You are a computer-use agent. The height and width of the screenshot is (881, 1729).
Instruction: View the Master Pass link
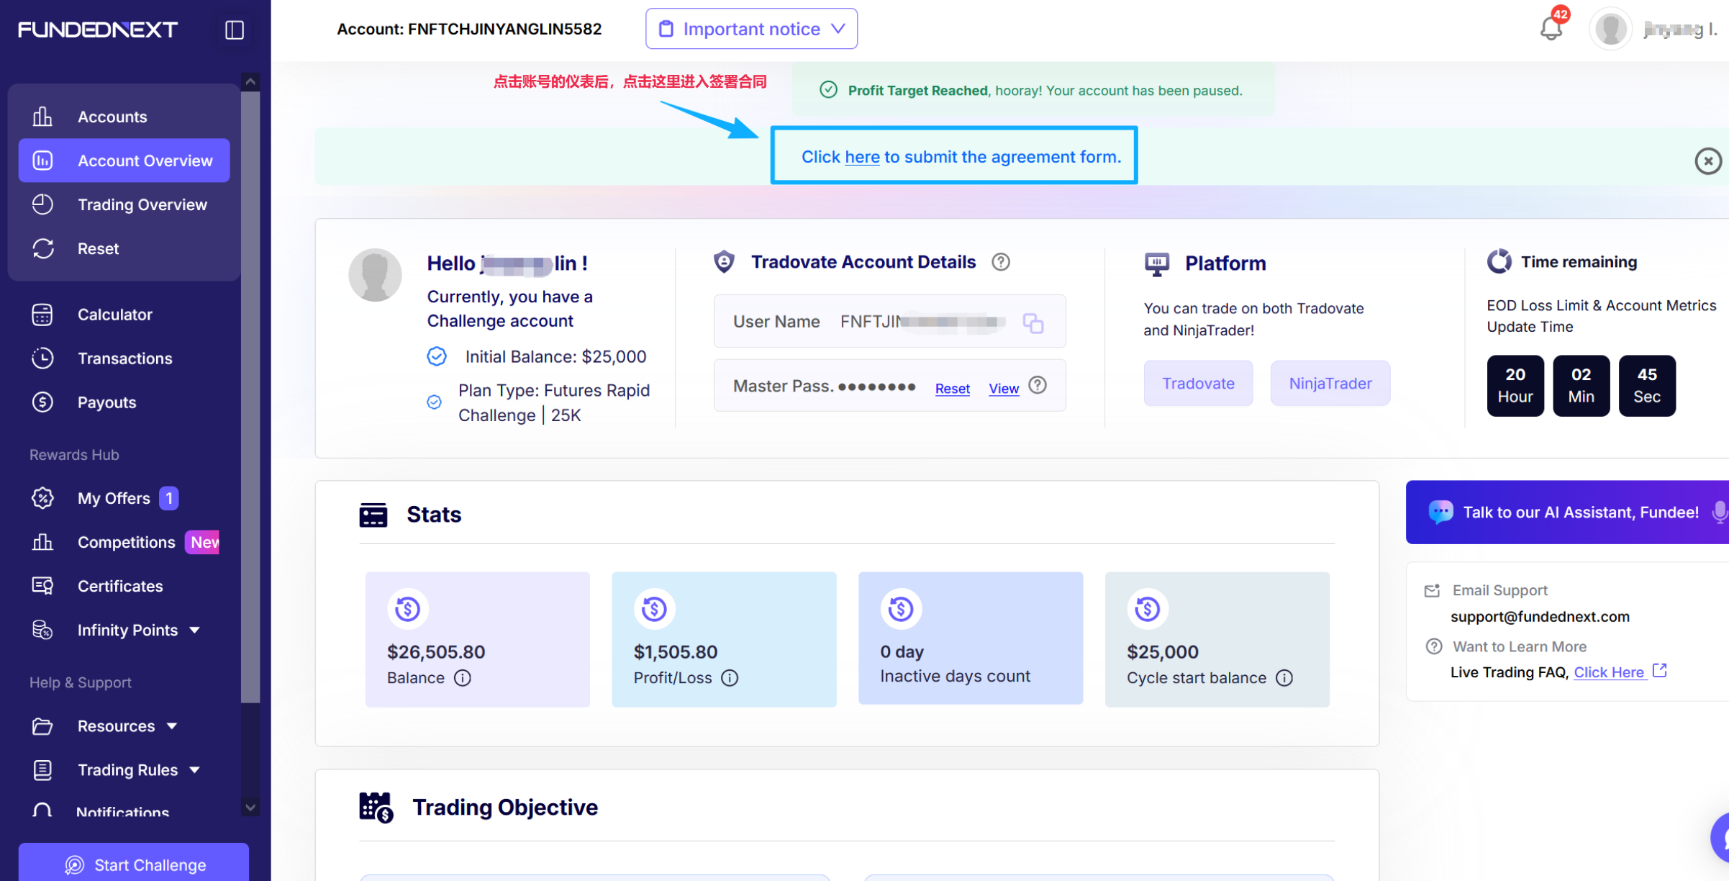tap(1003, 389)
